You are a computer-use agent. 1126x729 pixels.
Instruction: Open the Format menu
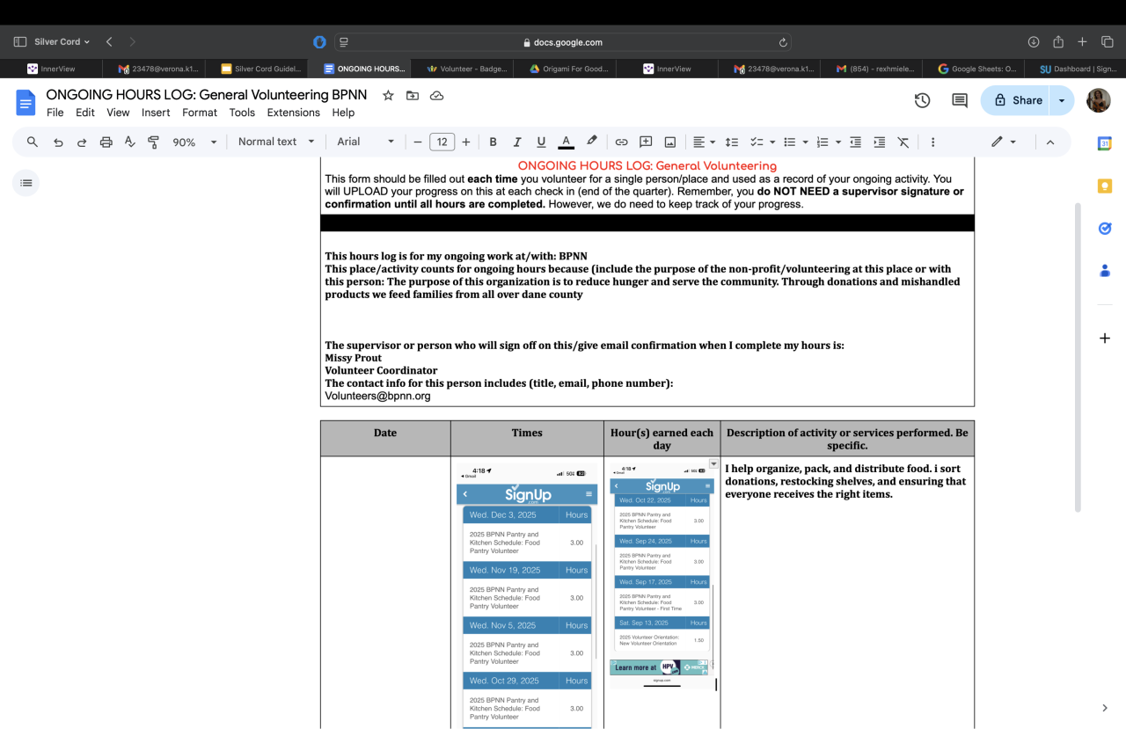point(200,113)
